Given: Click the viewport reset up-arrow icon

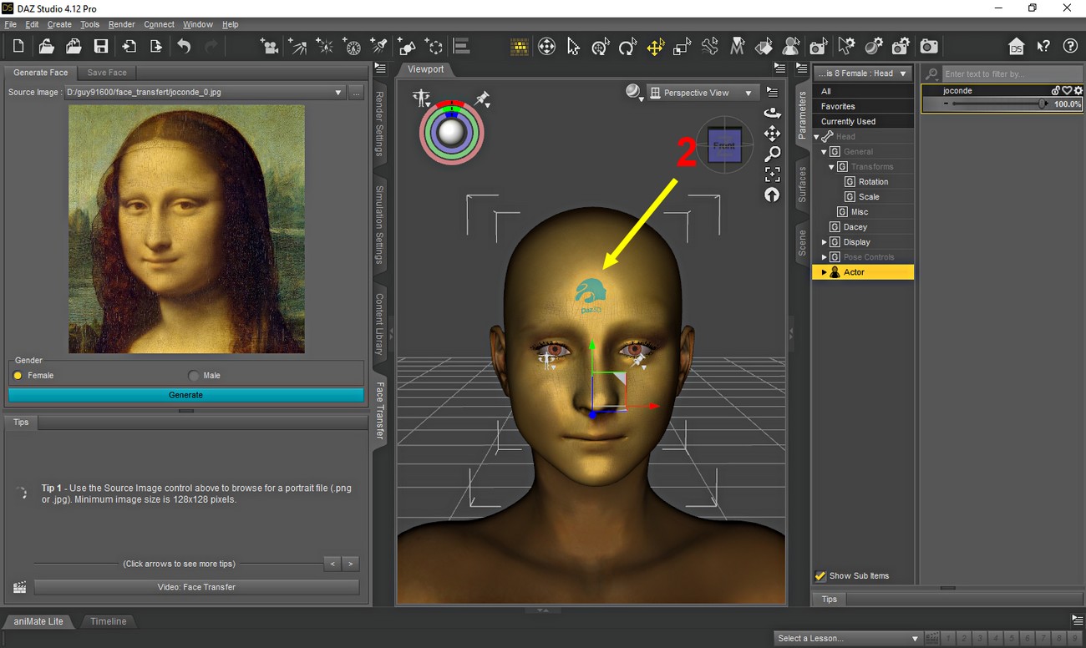Looking at the screenshot, I should click(x=772, y=195).
